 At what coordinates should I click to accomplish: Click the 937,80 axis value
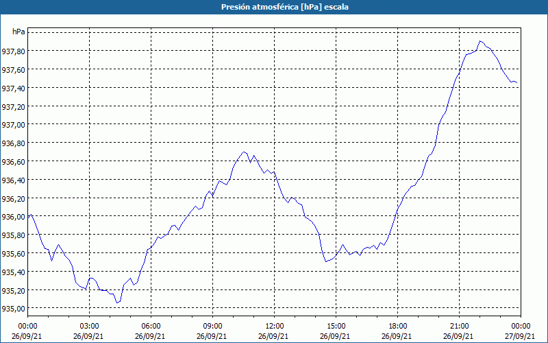tap(14, 51)
